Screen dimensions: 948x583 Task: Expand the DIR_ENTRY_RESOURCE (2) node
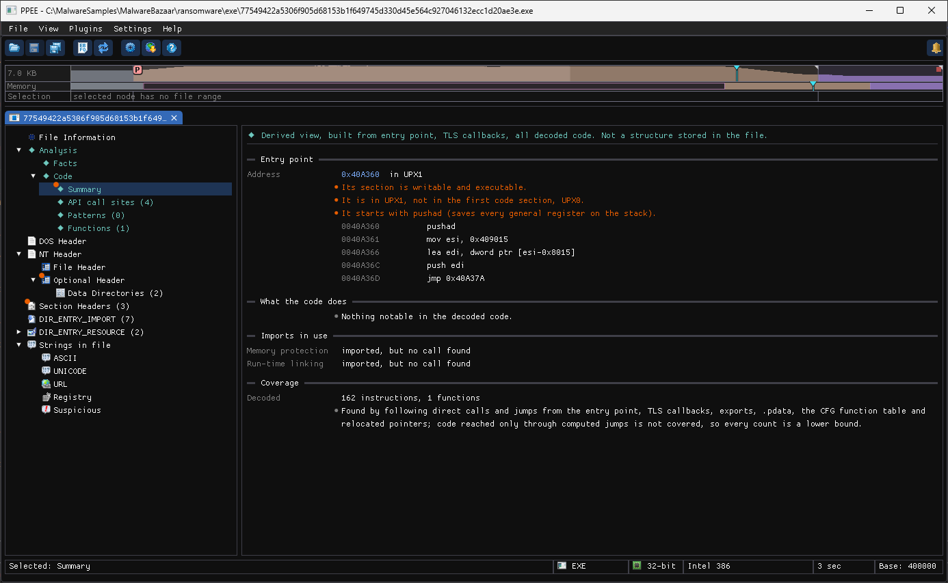(19, 332)
